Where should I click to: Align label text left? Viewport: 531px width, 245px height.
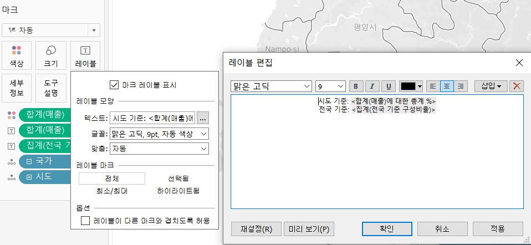click(433, 86)
